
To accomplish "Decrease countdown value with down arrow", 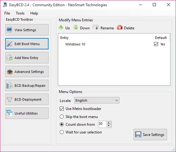I will point(109,126).
